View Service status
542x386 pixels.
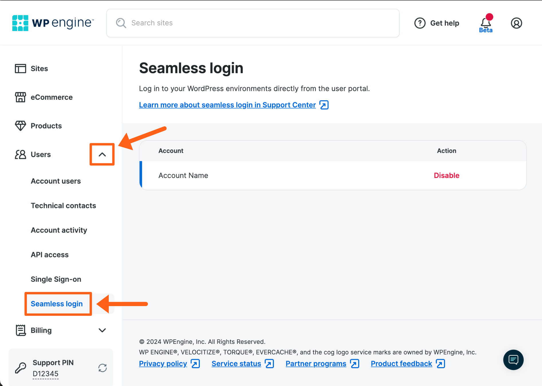coord(236,363)
